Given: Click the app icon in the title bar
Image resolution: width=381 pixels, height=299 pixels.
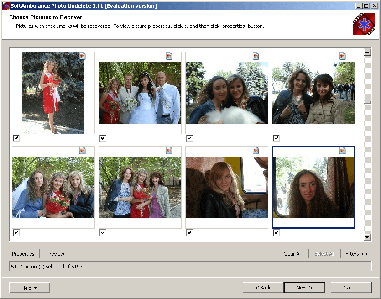Looking at the screenshot, I should pyautogui.click(x=6, y=6).
